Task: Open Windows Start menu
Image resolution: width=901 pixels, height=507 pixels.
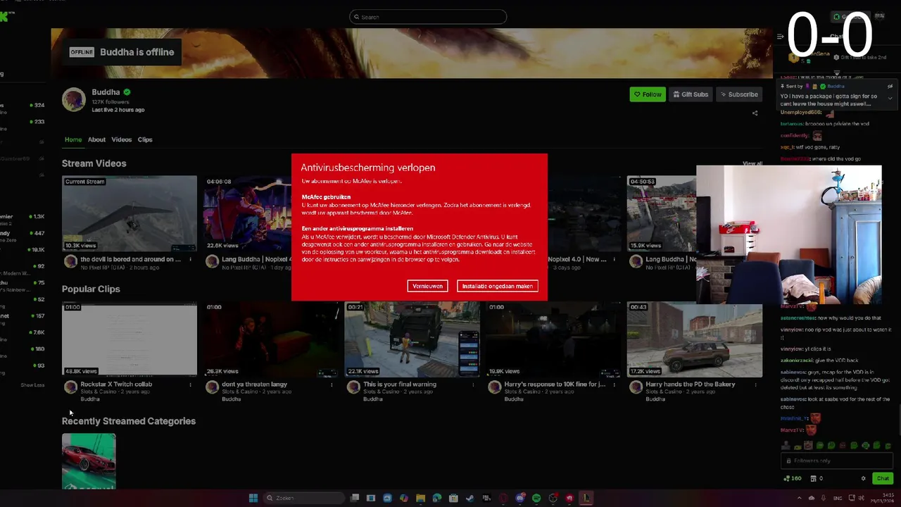Action: point(253,498)
